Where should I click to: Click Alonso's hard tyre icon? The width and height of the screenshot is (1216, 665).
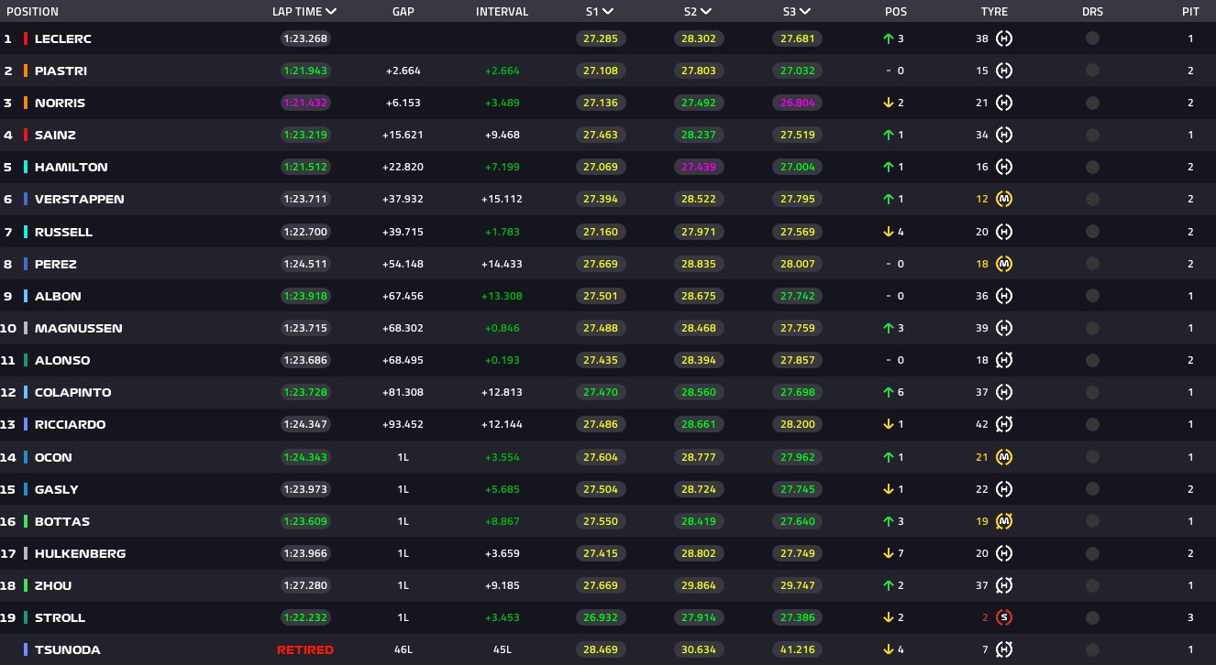pos(1004,360)
